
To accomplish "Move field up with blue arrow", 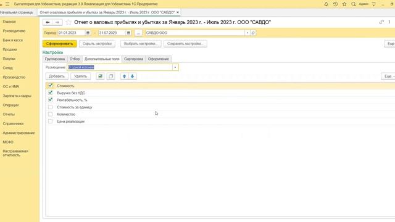I will (124, 76).
